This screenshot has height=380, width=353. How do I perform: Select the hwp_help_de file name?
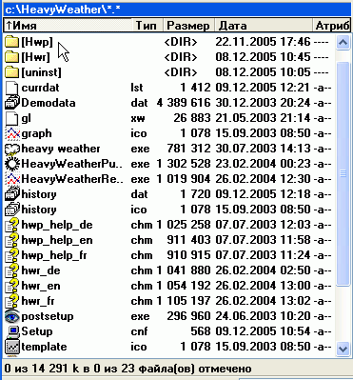point(57,226)
